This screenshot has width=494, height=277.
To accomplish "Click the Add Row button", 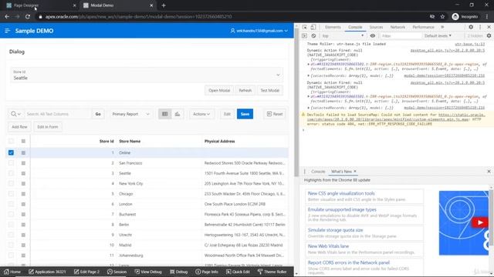I will point(19,127).
